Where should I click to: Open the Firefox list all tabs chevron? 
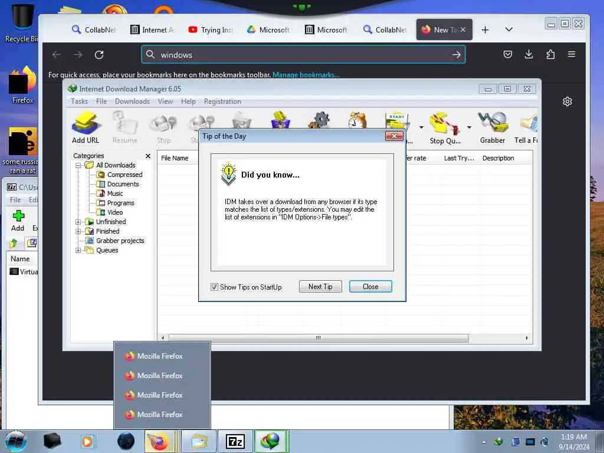[509, 29]
